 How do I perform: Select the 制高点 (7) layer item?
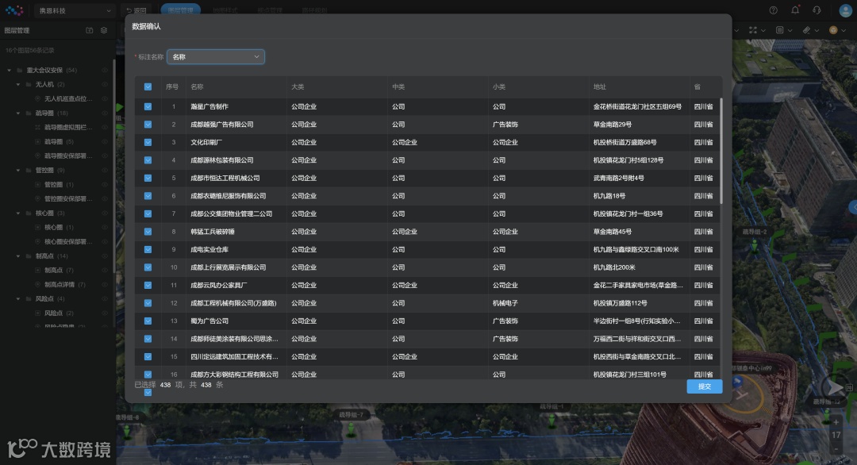pos(59,270)
